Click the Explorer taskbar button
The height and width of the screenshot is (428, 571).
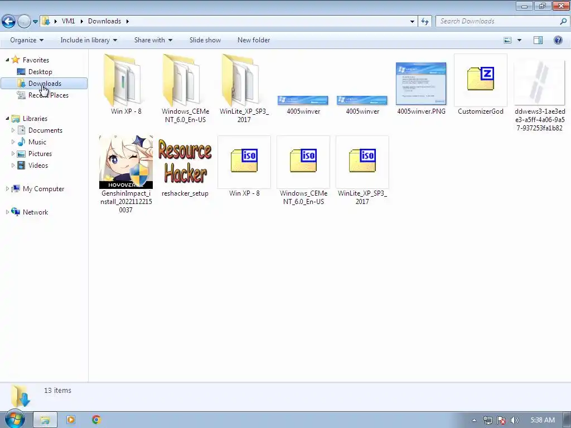coord(45,420)
